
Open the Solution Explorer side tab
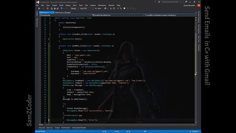tap(199, 17)
